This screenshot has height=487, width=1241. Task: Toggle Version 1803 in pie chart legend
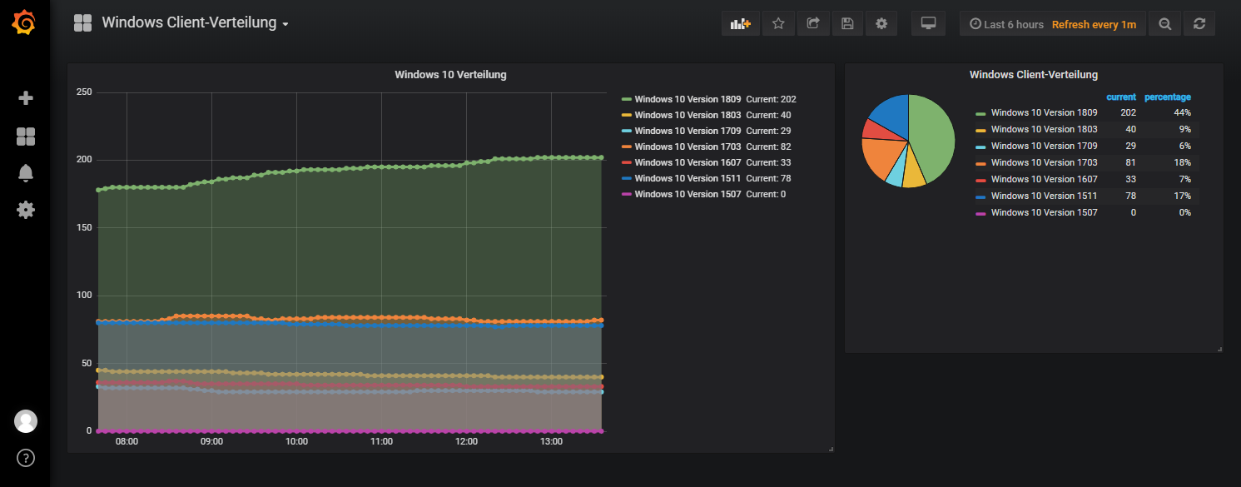(1044, 129)
